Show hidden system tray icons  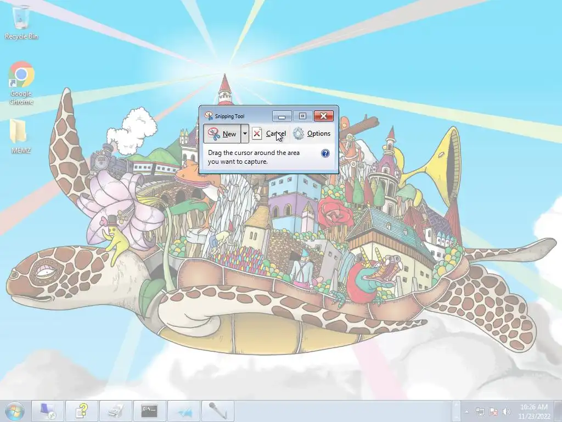pos(467,412)
